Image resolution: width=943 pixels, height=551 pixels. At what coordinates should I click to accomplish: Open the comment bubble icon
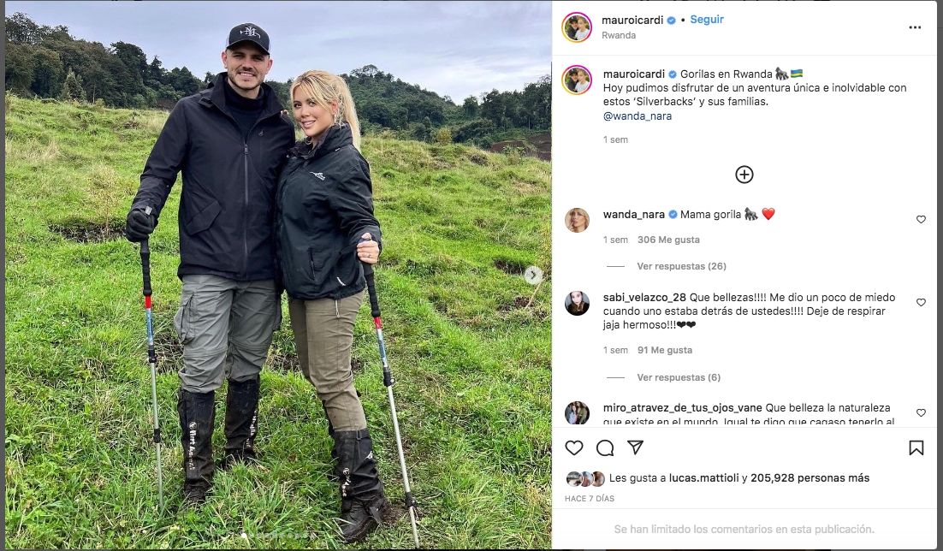click(x=605, y=448)
